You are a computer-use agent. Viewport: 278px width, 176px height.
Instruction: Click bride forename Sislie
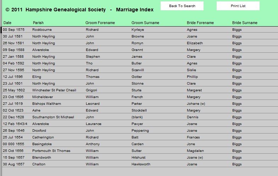(x=191, y=70)
